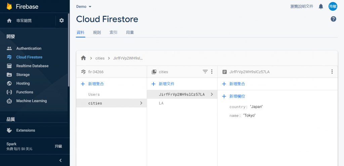Filter the cities collection
Viewport: 344px width, 166px height.
(205, 71)
